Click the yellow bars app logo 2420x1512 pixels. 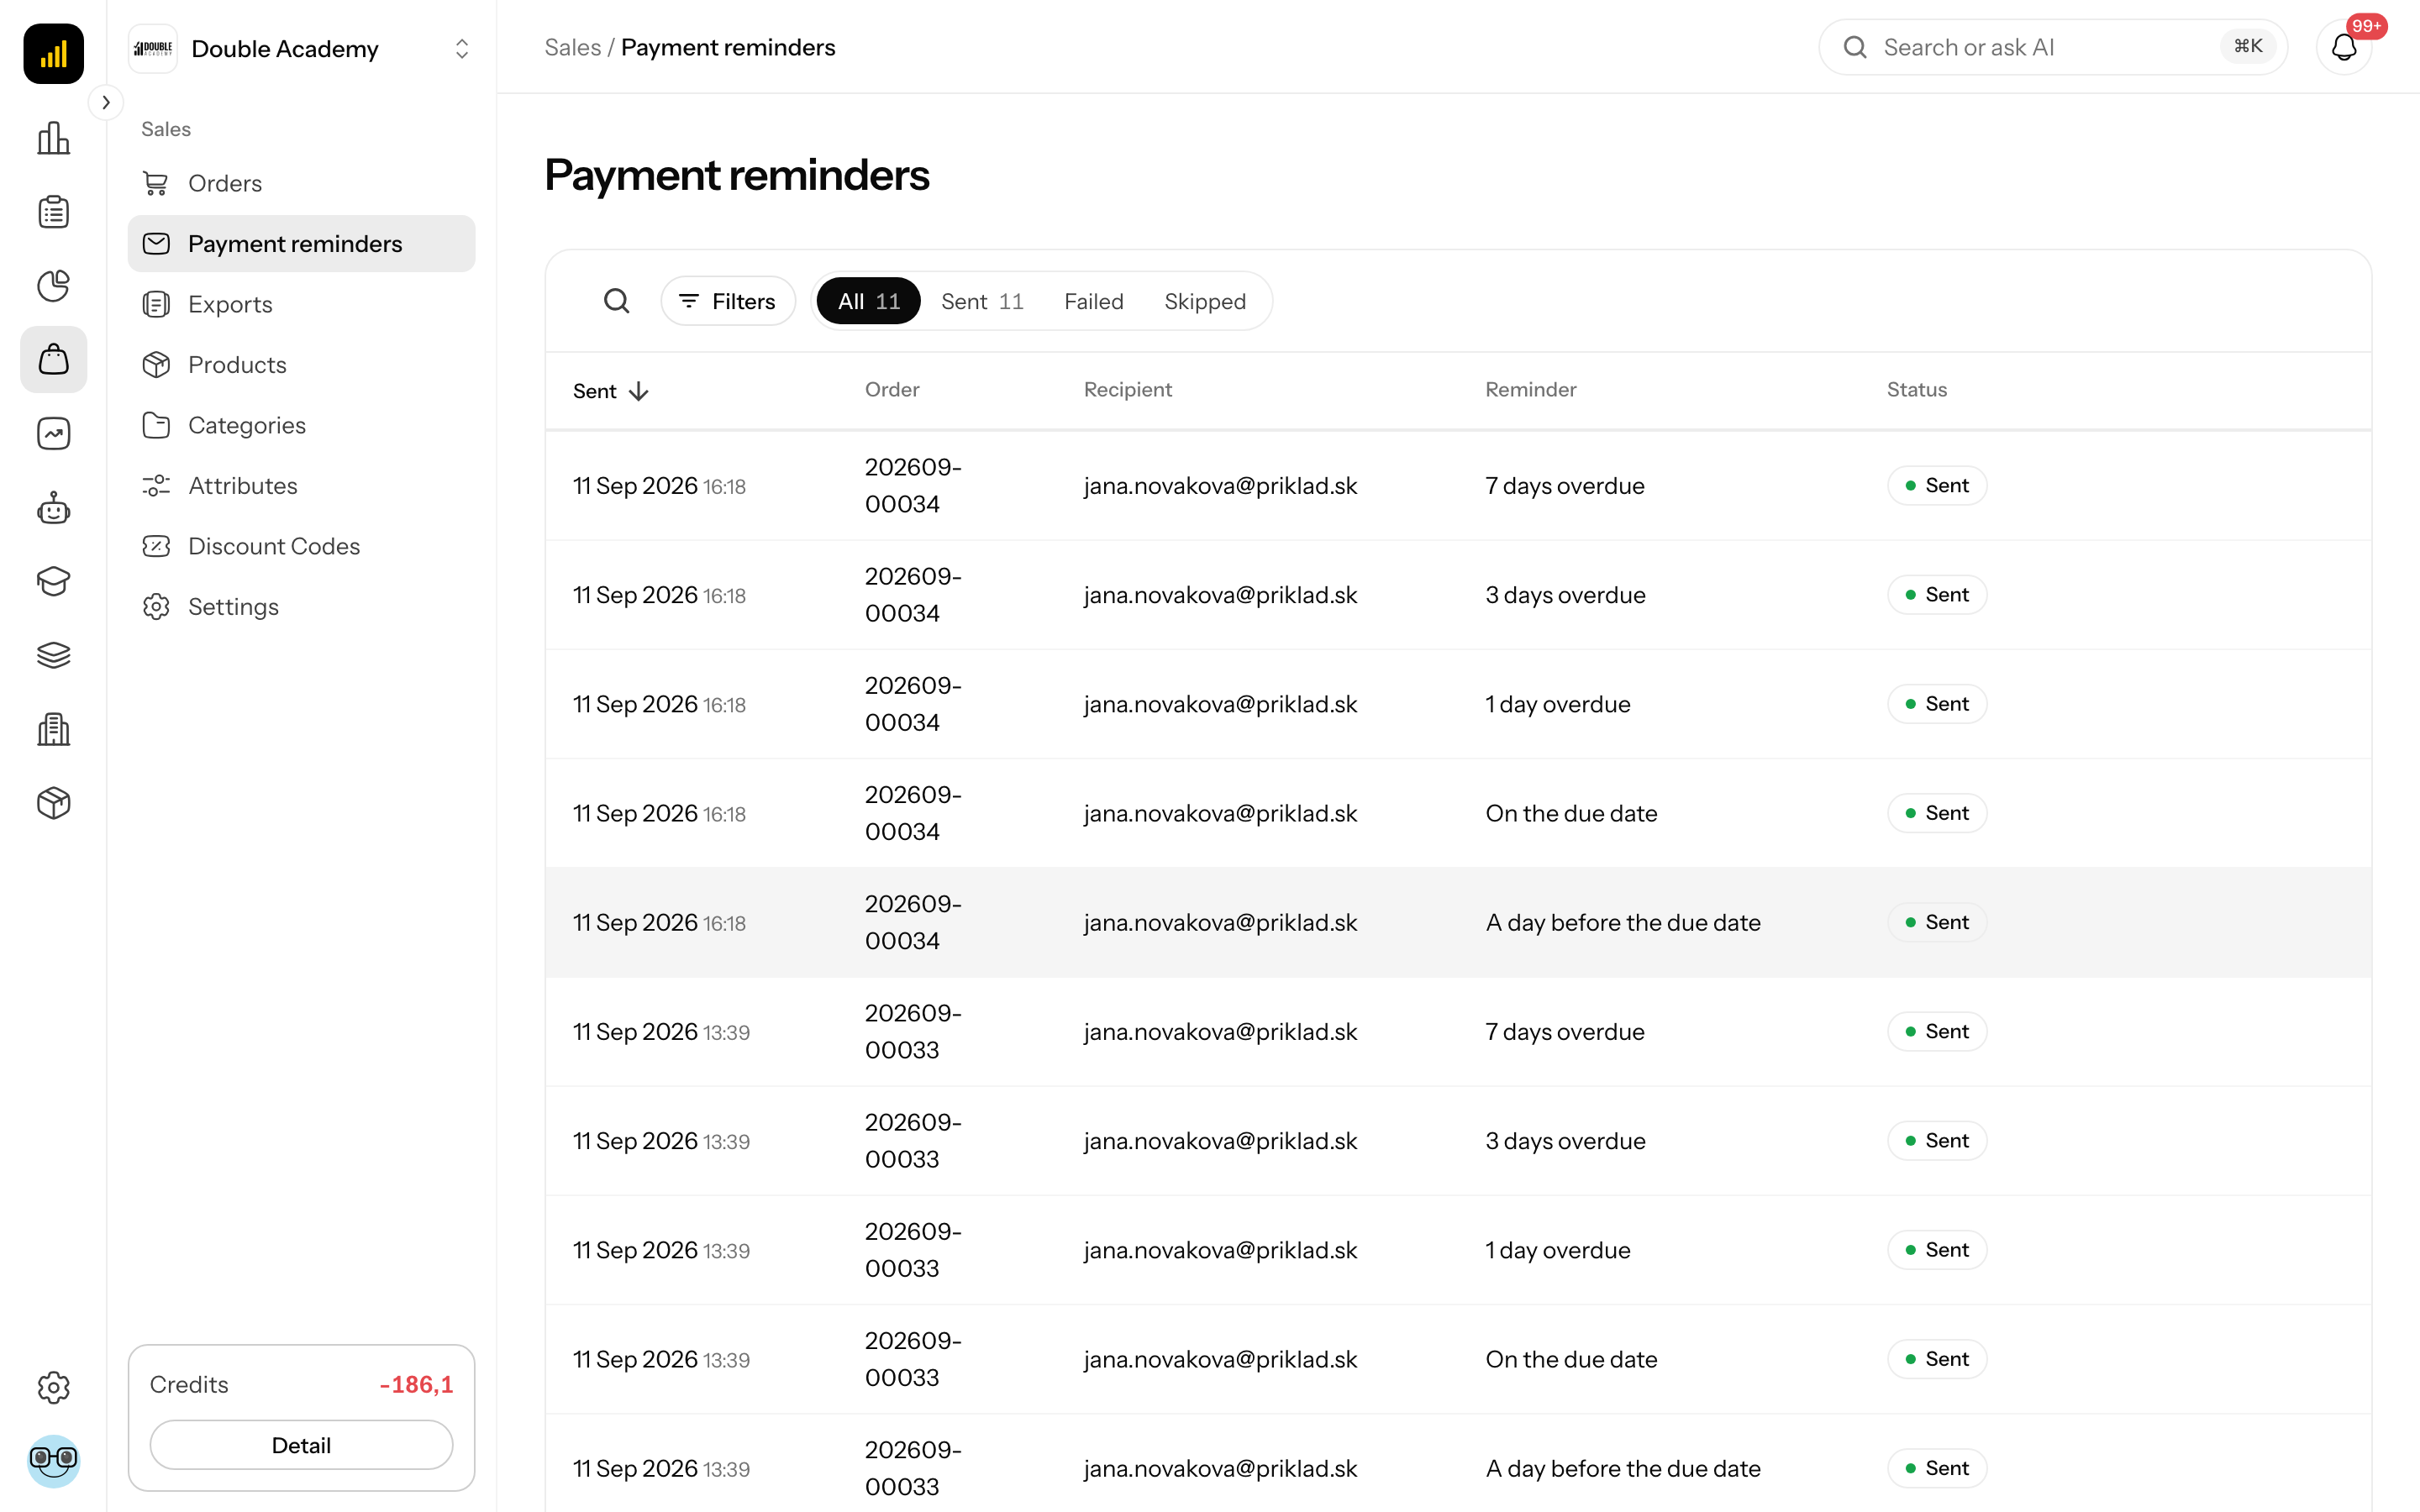tap(54, 54)
